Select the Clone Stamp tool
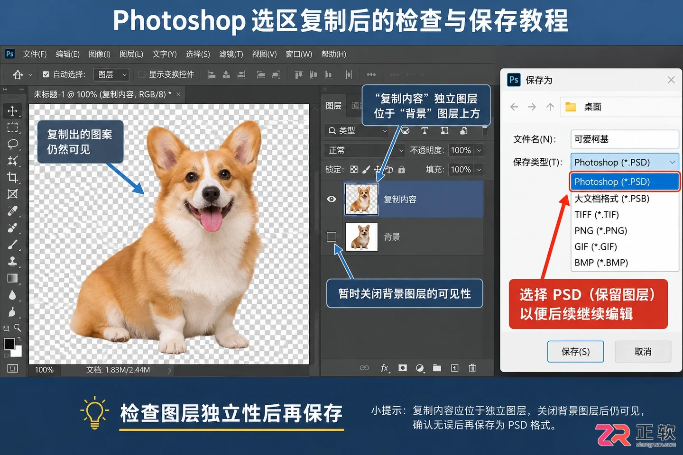Viewport: 683px width, 455px height. [13, 261]
